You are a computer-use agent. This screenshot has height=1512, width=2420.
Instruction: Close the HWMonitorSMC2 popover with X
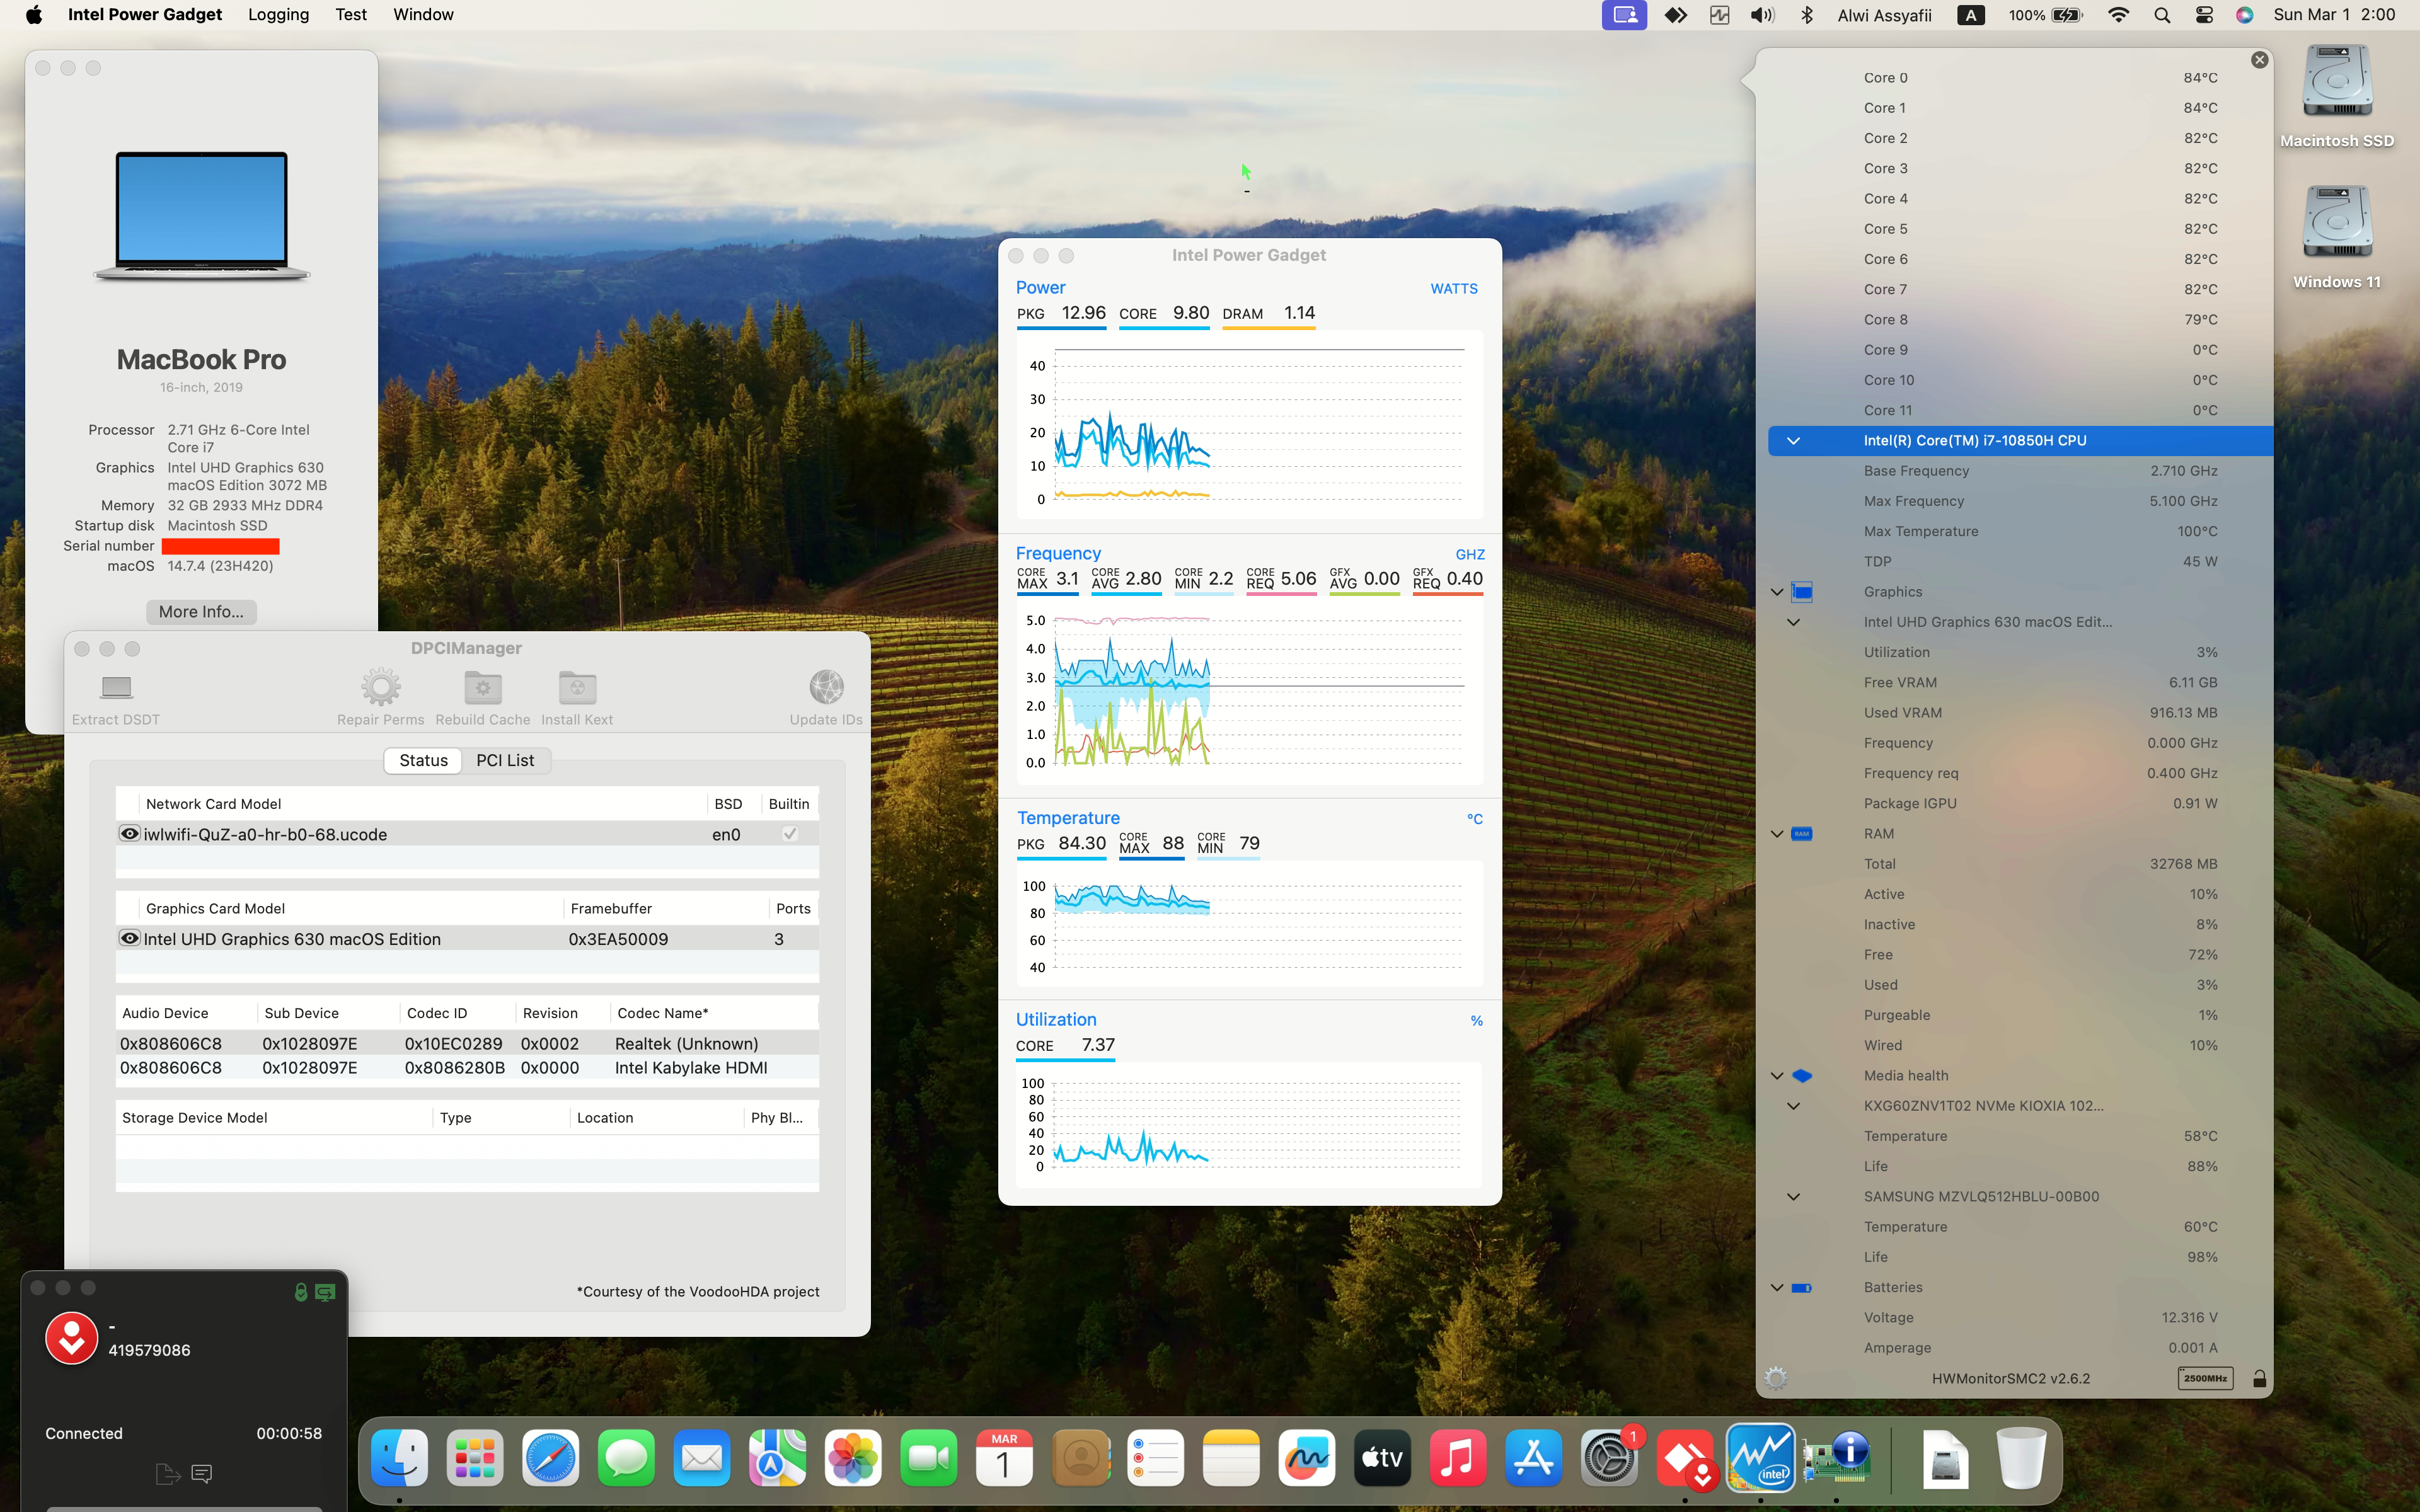tap(2259, 60)
